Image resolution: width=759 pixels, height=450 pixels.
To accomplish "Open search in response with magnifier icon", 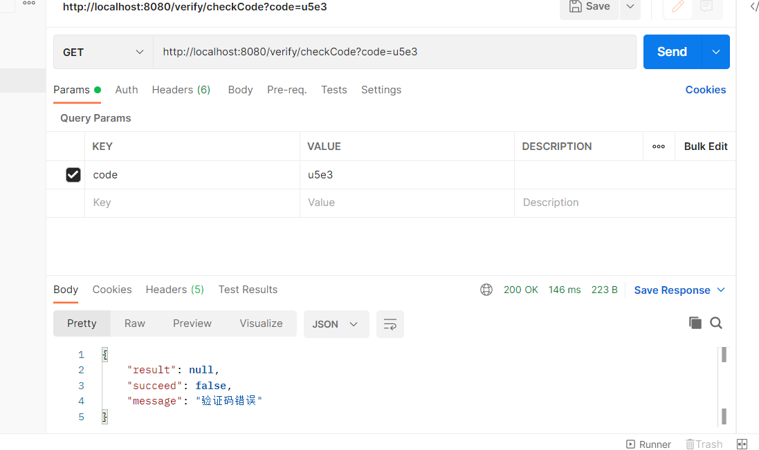I will [x=716, y=323].
